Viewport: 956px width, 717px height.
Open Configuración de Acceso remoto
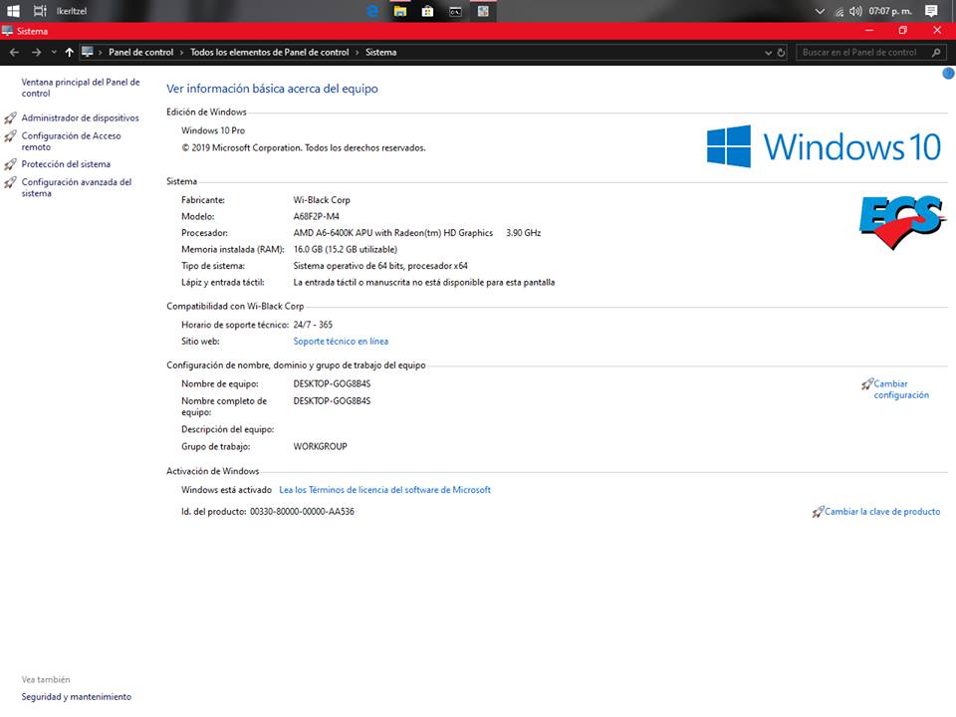72,141
